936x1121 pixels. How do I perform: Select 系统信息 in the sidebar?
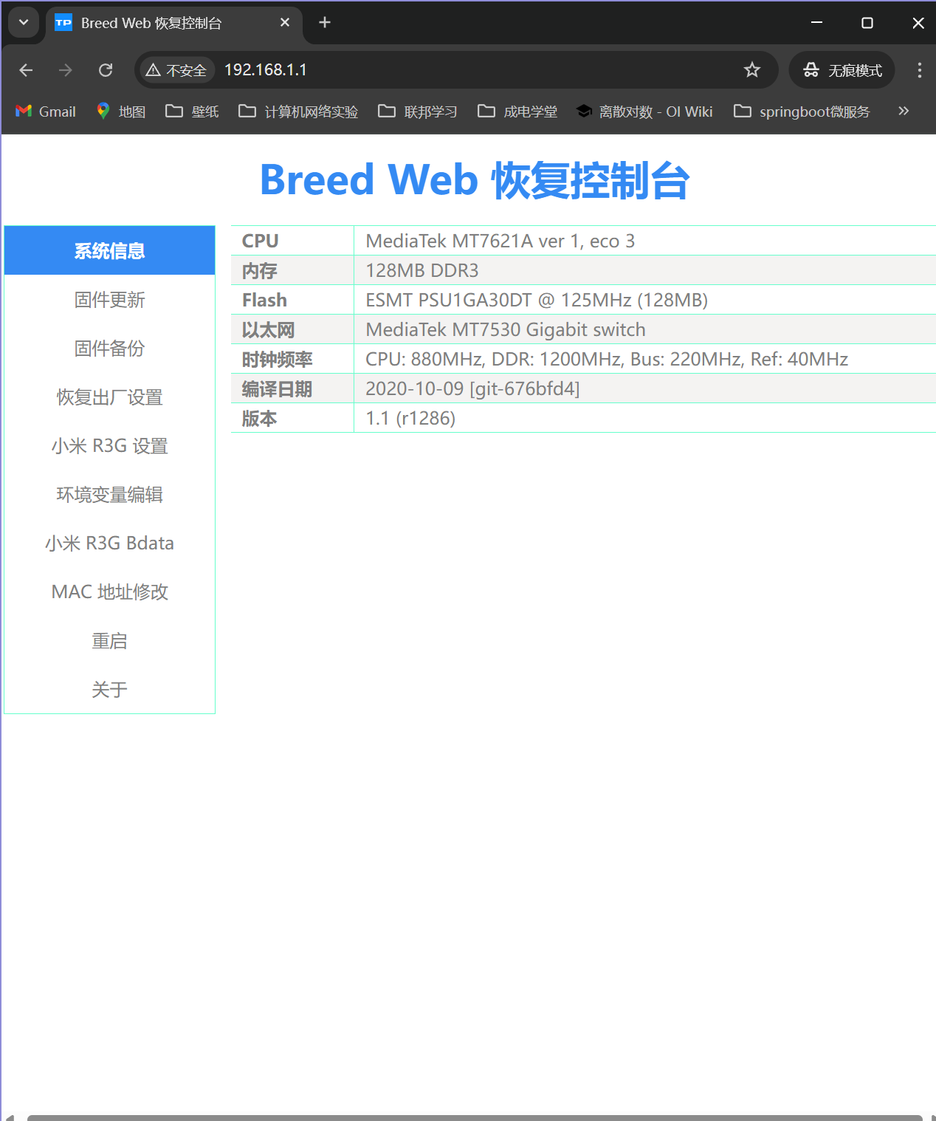tap(109, 250)
